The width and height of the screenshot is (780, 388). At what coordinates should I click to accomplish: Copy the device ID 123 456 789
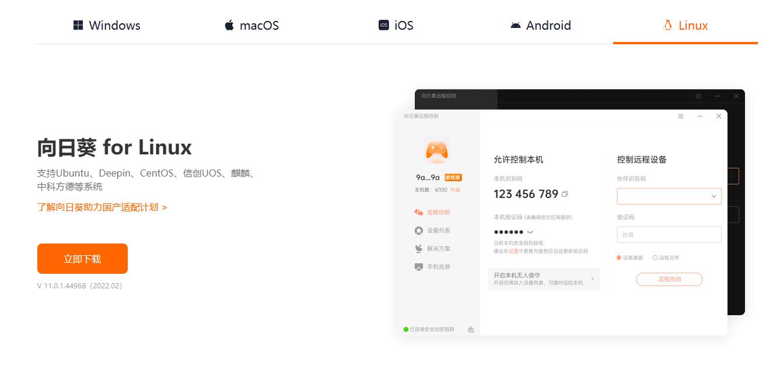(564, 193)
